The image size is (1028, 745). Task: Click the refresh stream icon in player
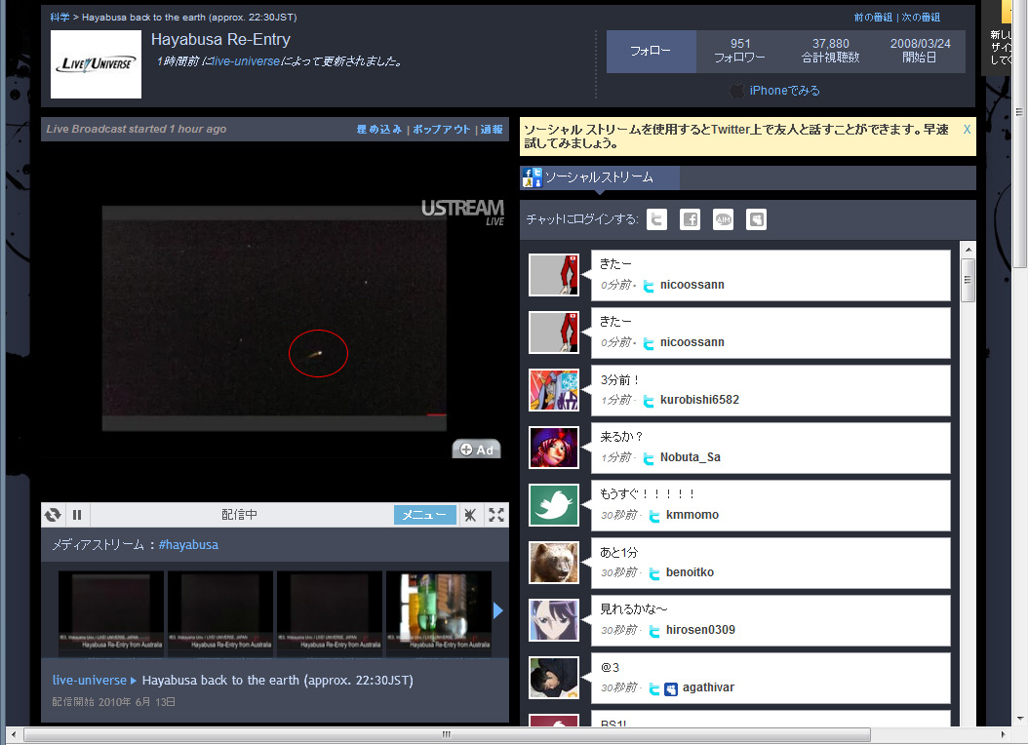(53, 515)
